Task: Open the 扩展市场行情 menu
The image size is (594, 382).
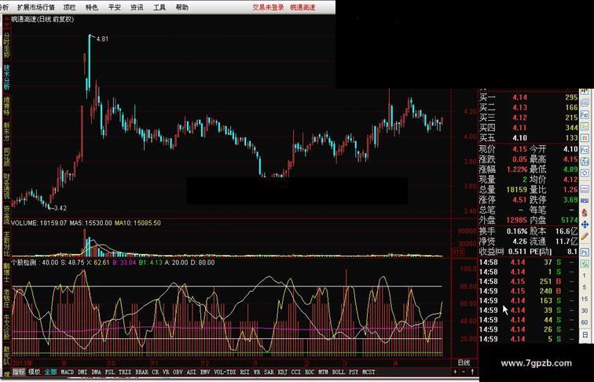Action: (36, 7)
